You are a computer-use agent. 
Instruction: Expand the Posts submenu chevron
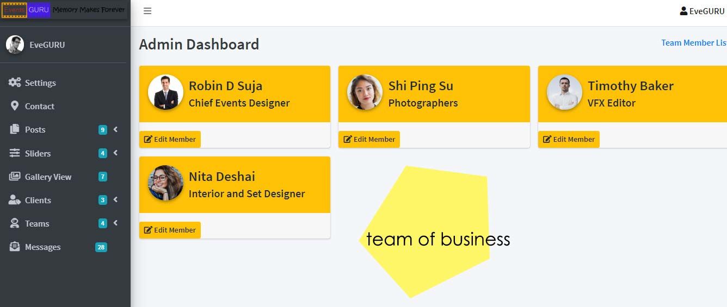(x=115, y=129)
